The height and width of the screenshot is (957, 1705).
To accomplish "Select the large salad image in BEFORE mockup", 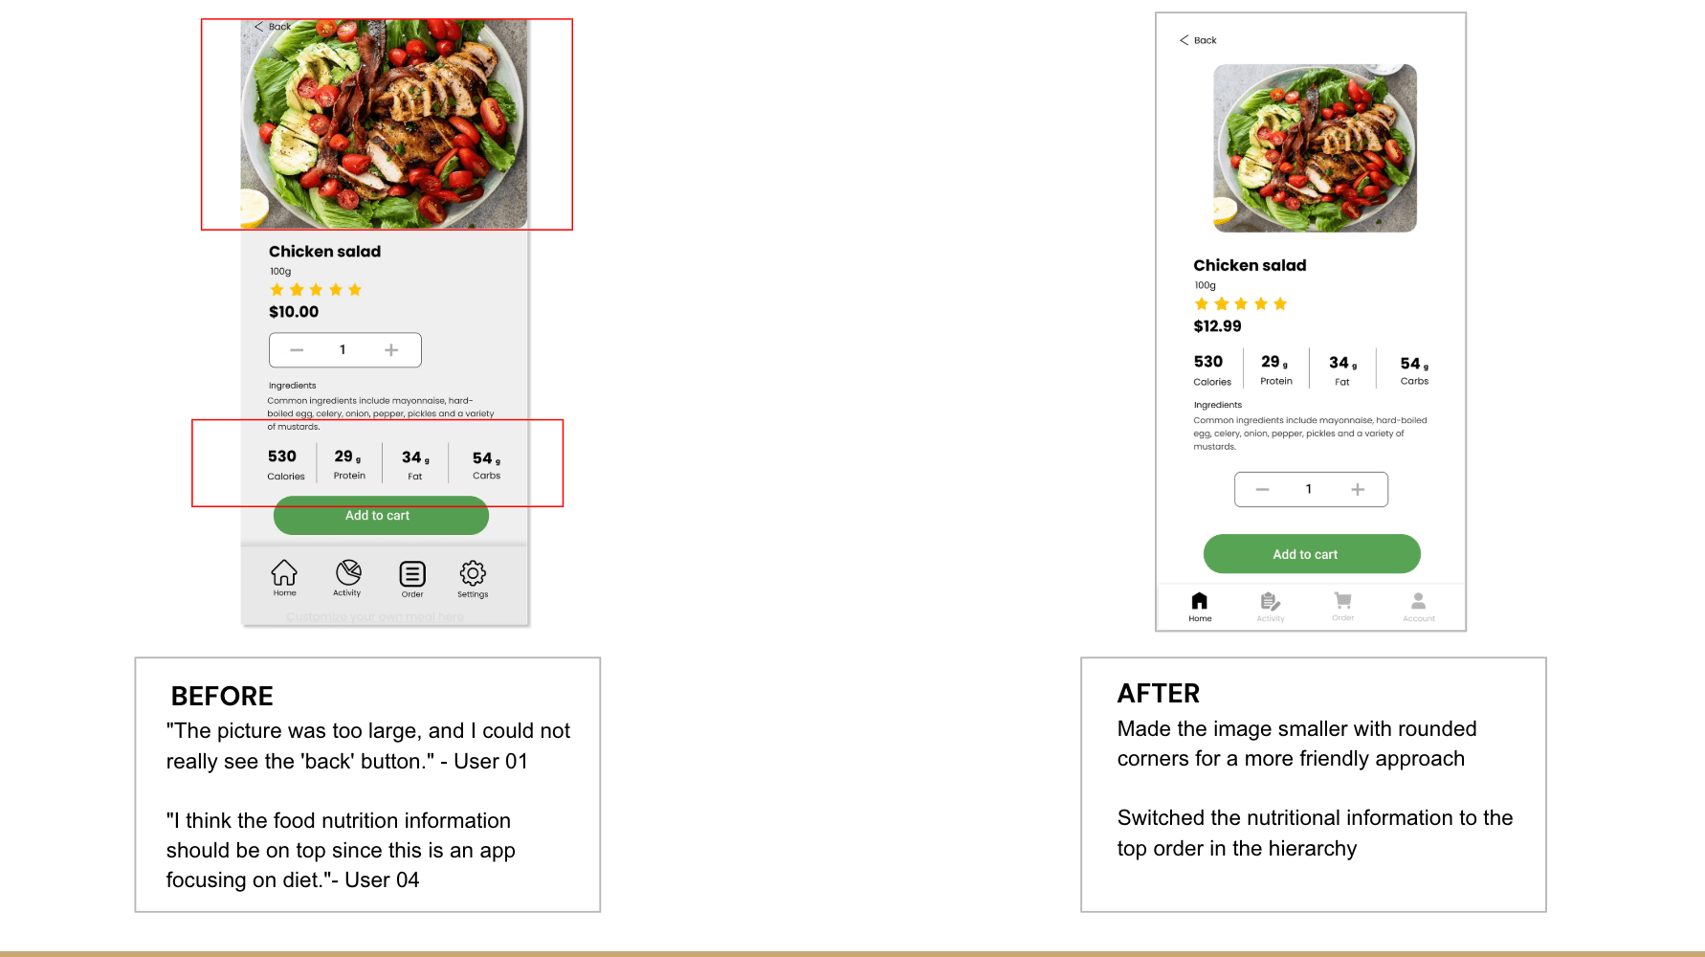I will pyautogui.click(x=384, y=123).
